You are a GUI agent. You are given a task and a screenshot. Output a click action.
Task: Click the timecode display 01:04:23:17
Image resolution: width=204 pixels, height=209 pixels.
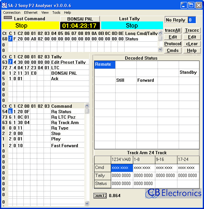coord(80,26)
